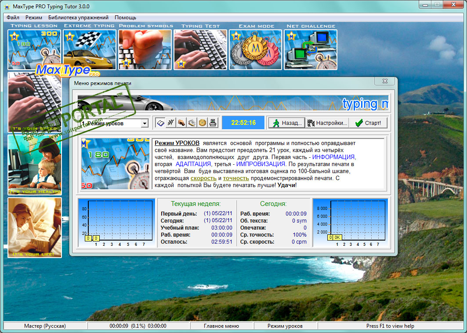Screen dimensions: 467x333
Task: Click the точность link
Action: (236, 178)
